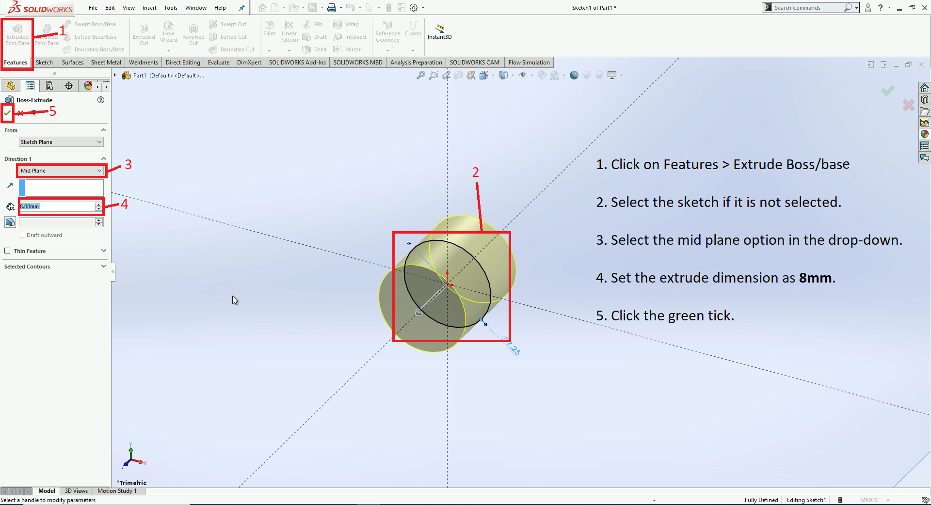Open the Mid Plane end condition dropdown
Screen dimensions: 931x505
click(x=61, y=171)
